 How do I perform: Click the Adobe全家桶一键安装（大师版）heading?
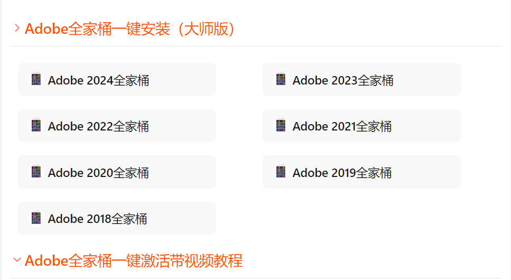129,29
